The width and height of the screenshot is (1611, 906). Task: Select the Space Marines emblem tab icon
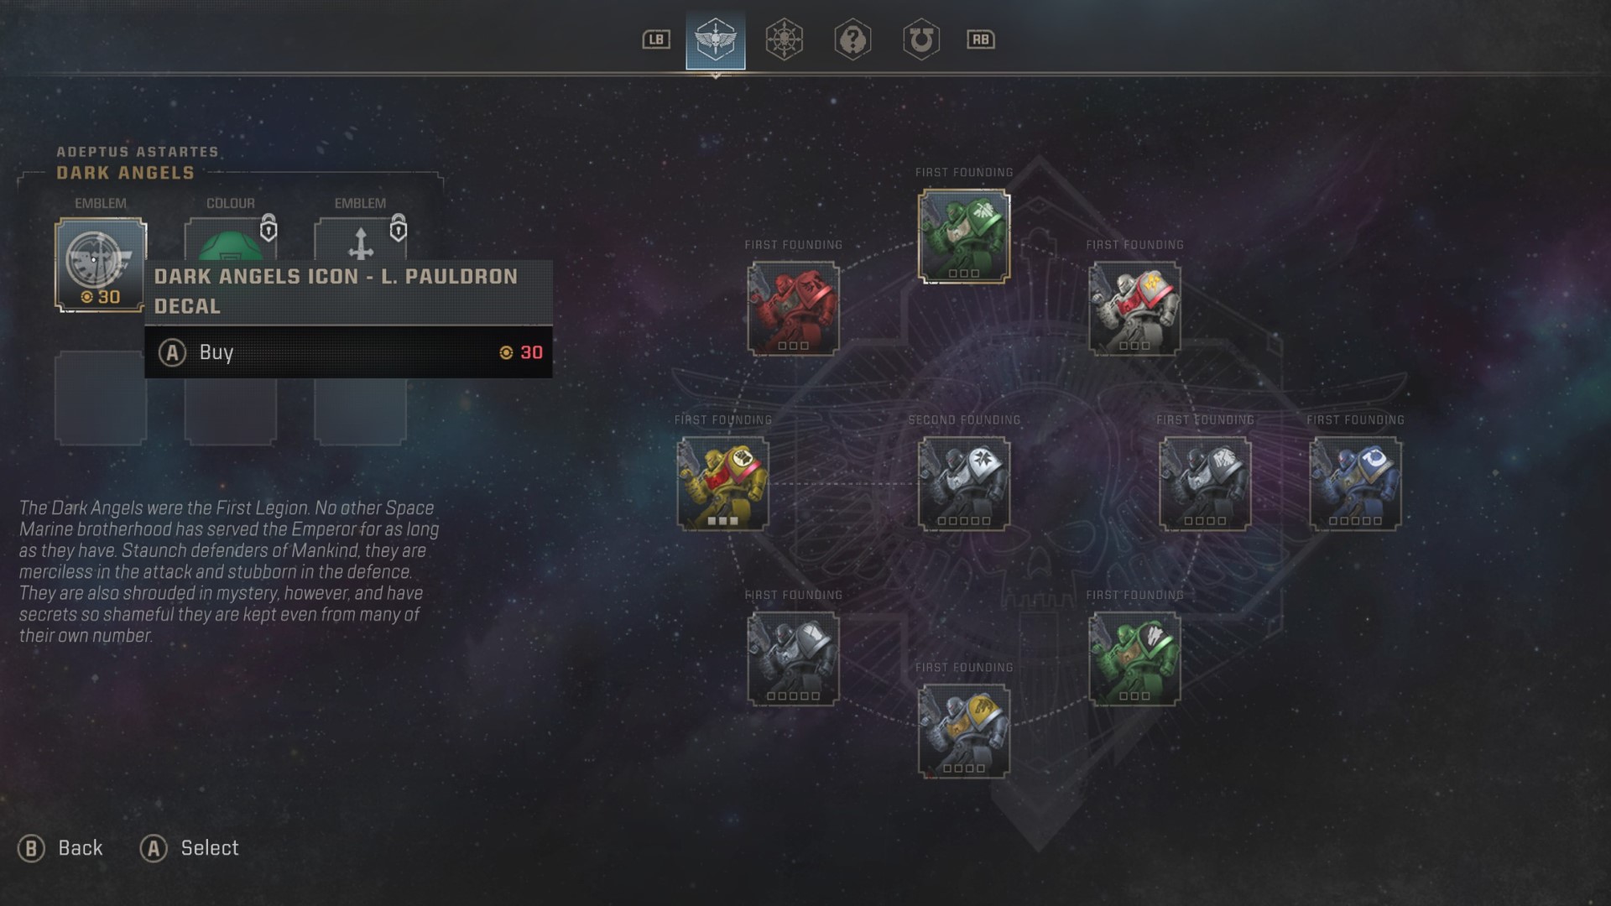click(x=716, y=39)
